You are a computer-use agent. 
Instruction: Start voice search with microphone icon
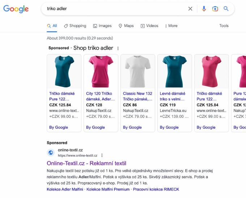(204, 9)
